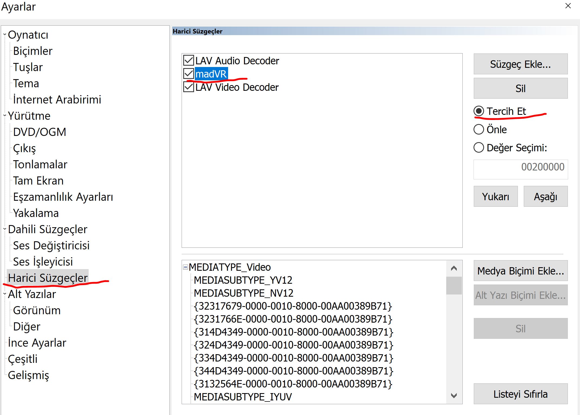Screen dimensions: 580x415
Task: Open the Ses Değiştiricisi page
Action: [x=51, y=245]
